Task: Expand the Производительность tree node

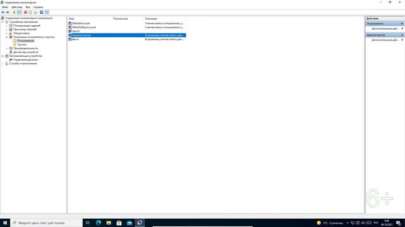Action: coord(7,49)
